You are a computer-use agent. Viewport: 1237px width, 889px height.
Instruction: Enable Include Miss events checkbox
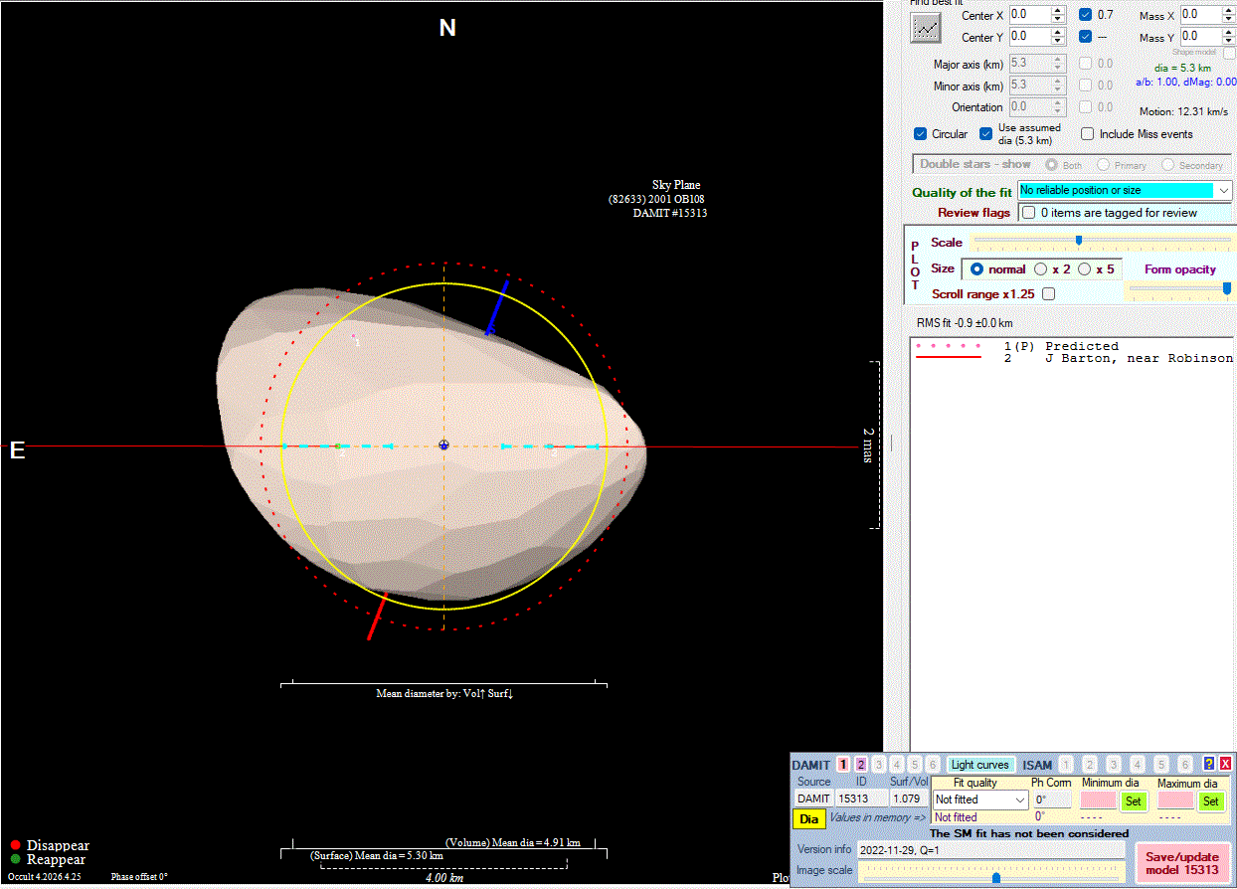(1087, 134)
